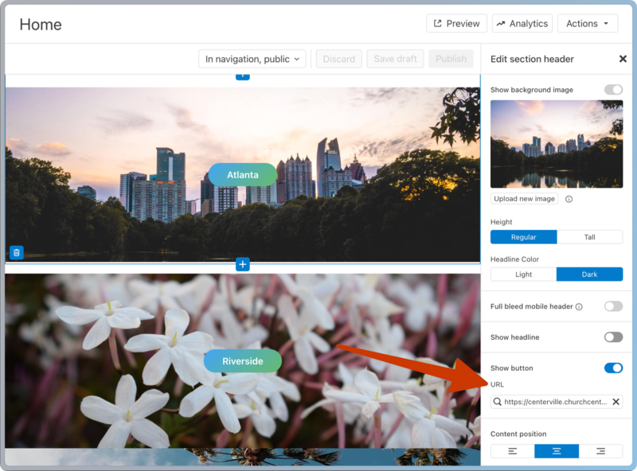Toggle Show background image switch
This screenshot has width=637, height=471.
[x=613, y=90]
